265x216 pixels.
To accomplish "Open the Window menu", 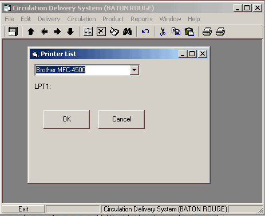I will click(170, 19).
